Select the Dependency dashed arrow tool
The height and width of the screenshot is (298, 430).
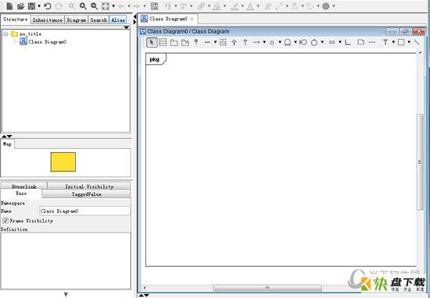256,42
